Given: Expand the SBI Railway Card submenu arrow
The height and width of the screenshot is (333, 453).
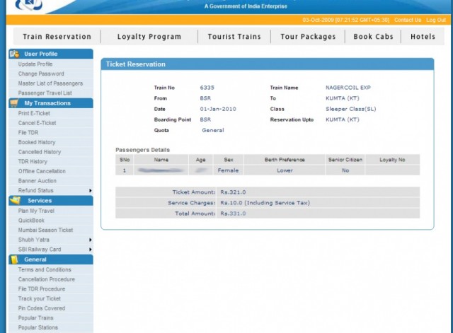Looking at the screenshot, I should pos(90,250).
